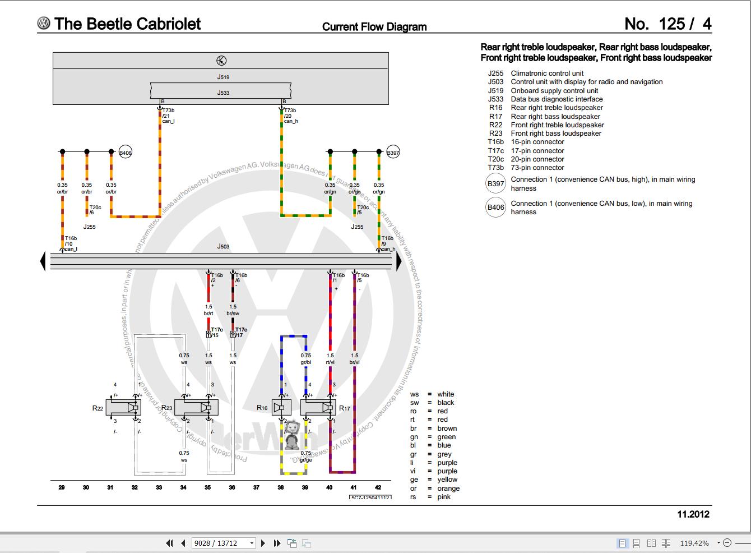This screenshot has height=553, width=751.
Task: Click the 'ge = yellow' color code entry
Action: (x=434, y=480)
